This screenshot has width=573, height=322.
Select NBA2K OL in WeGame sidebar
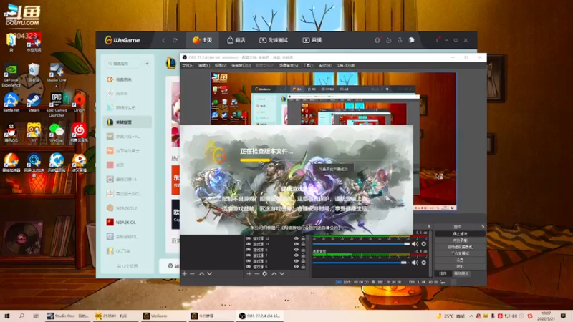pos(127,223)
